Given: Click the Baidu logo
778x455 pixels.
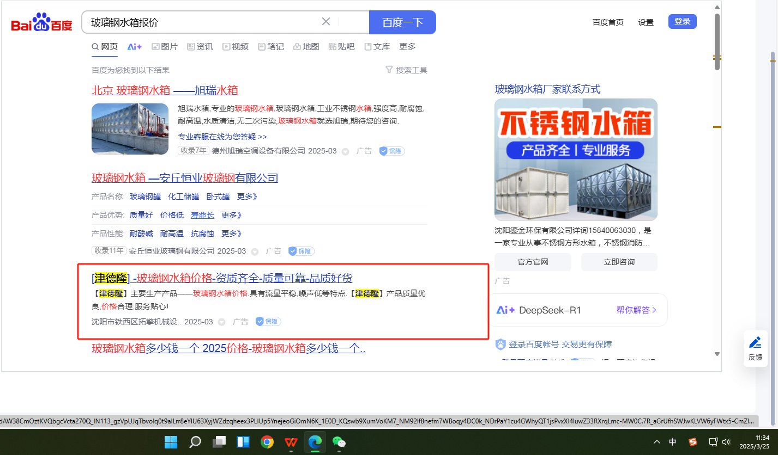Looking at the screenshot, I should coord(41,23).
